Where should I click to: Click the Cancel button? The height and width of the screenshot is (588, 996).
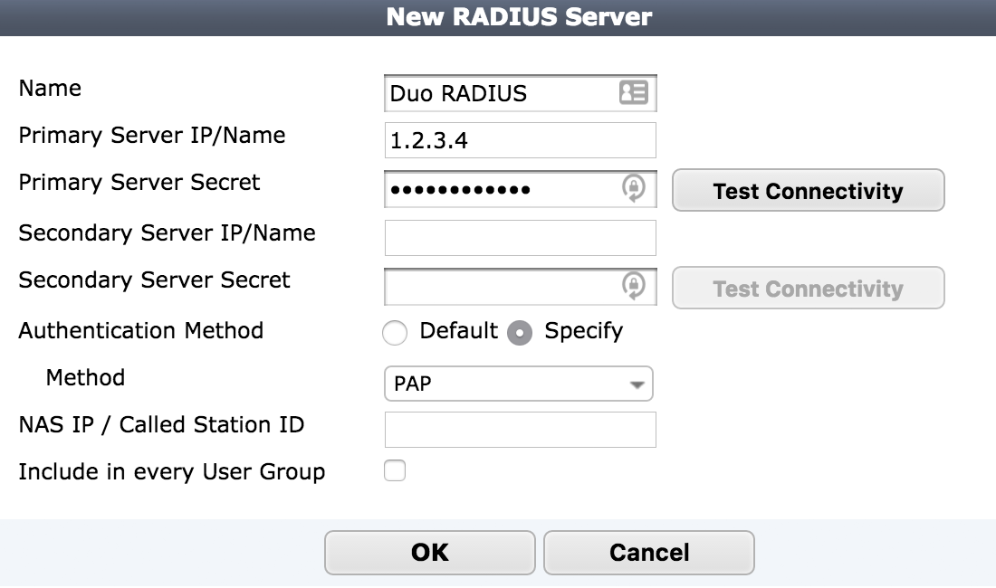648,552
